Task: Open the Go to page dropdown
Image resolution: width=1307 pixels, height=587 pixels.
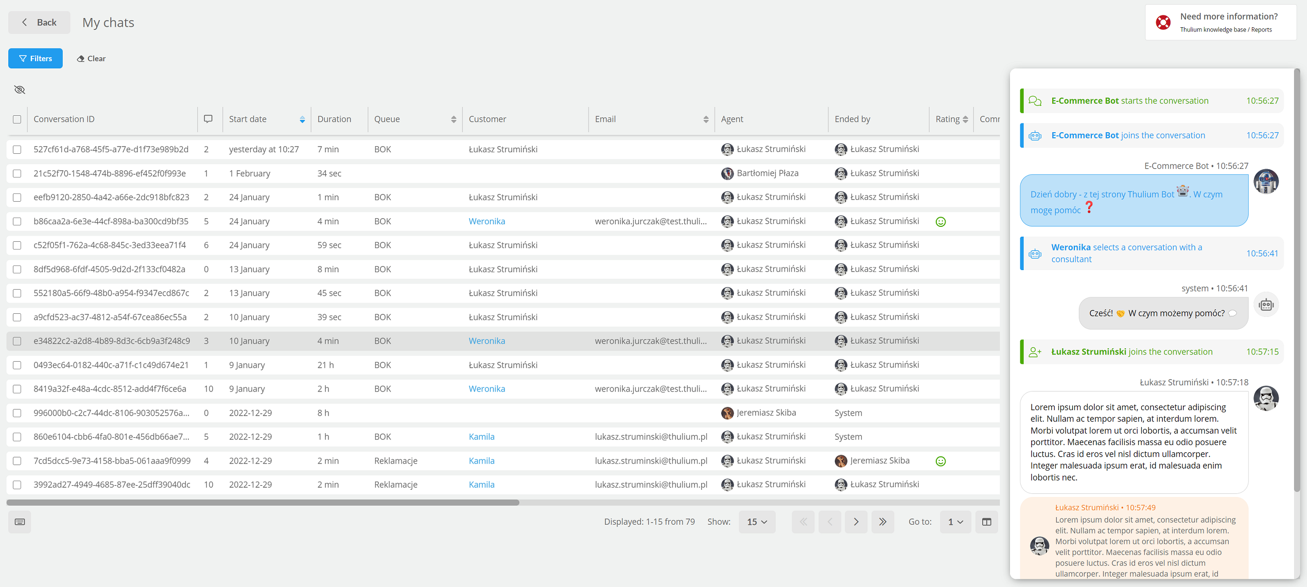Action: (x=955, y=522)
